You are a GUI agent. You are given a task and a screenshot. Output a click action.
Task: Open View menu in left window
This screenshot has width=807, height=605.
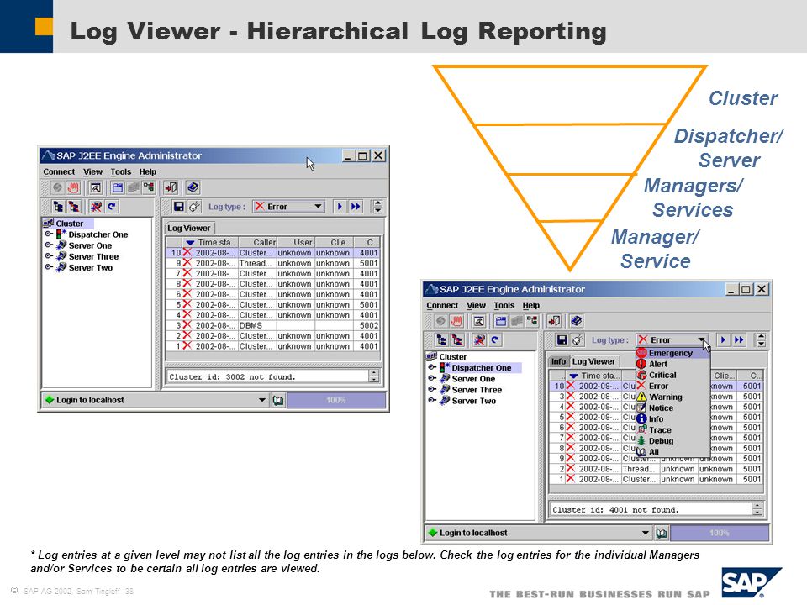tap(92, 171)
